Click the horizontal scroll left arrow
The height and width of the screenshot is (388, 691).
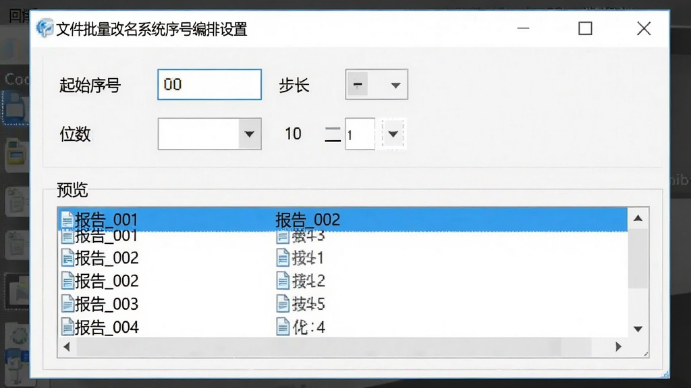67,347
